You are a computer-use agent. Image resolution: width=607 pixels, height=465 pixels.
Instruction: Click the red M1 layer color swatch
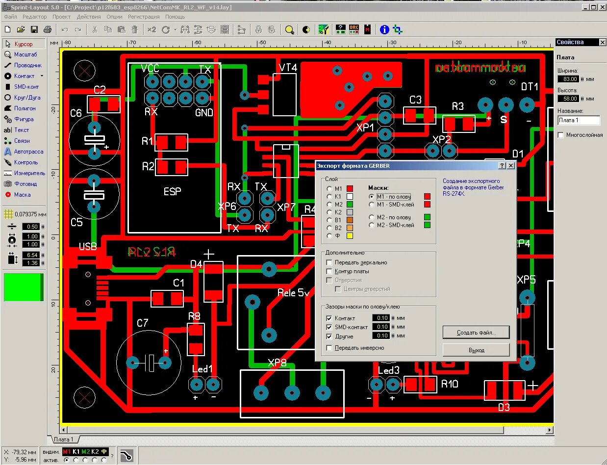coord(350,188)
